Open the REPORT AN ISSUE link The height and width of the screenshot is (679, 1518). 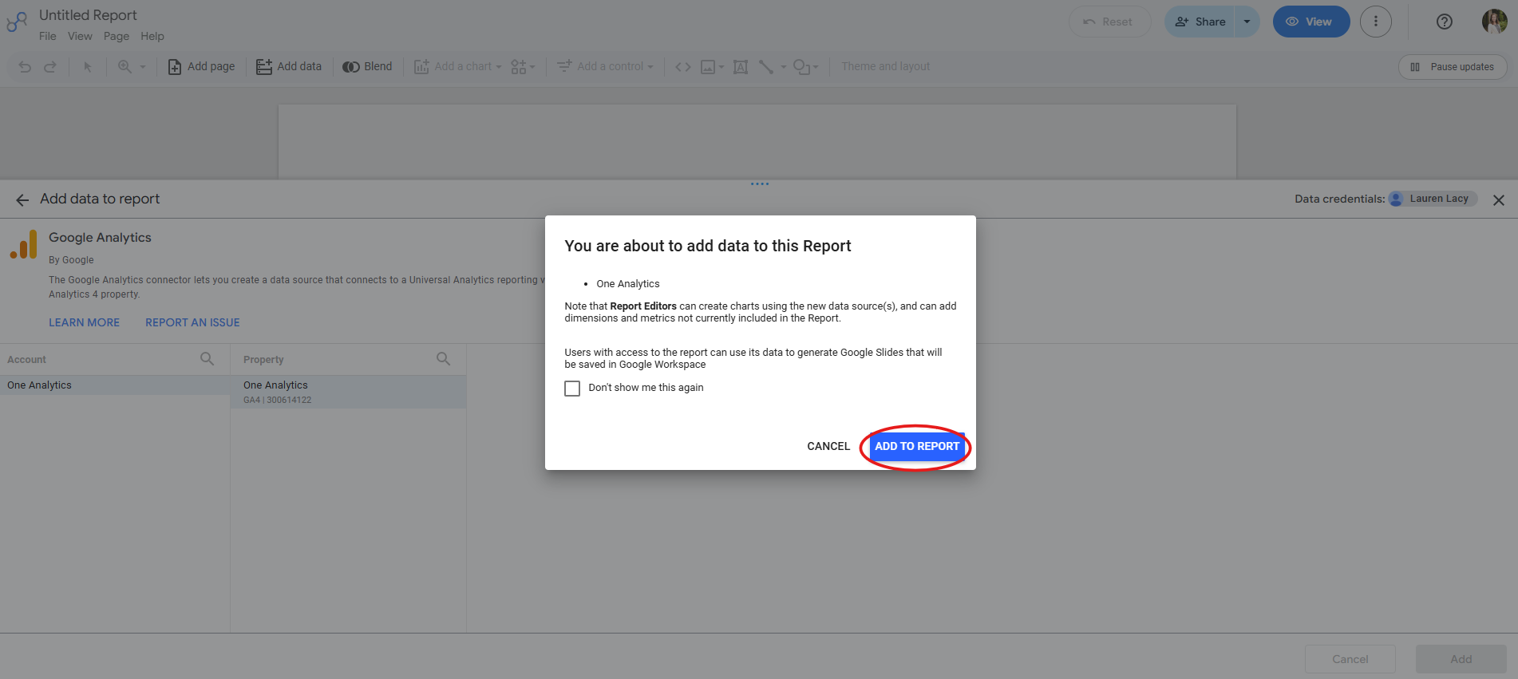coord(192,322)
